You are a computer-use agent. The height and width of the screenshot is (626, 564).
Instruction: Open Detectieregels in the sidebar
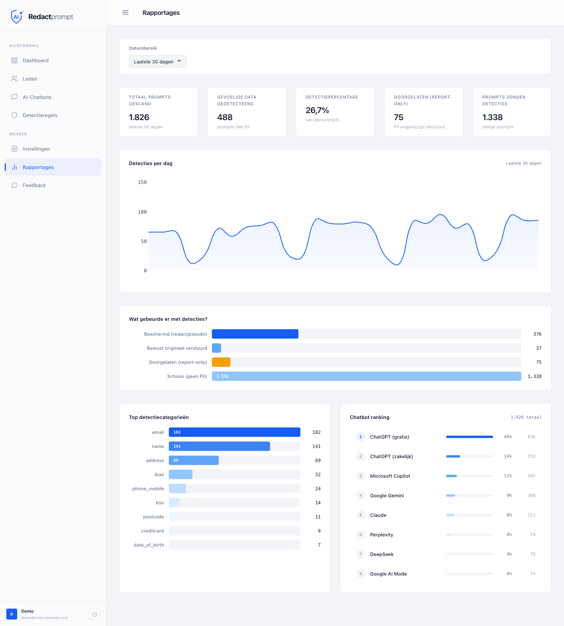click(x=53, y=115)
